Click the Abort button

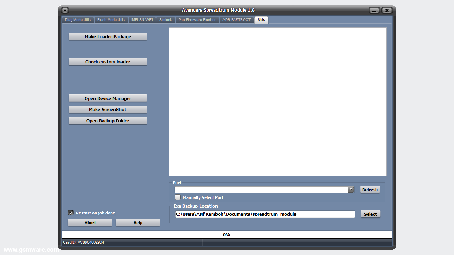[x=90, y=222]
